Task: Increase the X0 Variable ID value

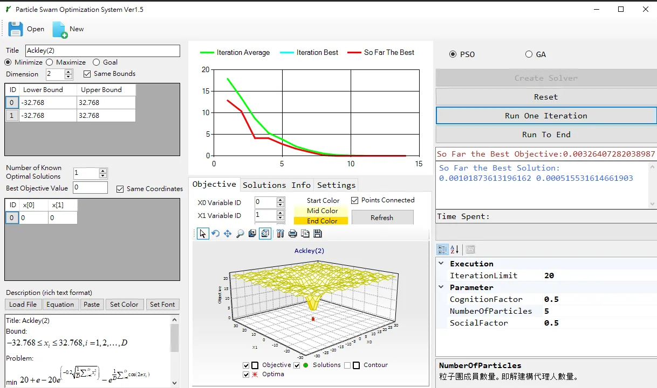Action: [280, 200]
